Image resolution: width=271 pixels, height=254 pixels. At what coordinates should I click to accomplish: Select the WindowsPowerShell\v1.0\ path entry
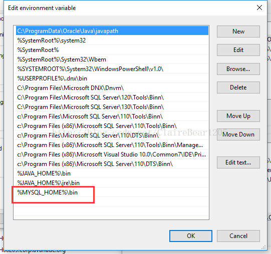tap(111, 69)
